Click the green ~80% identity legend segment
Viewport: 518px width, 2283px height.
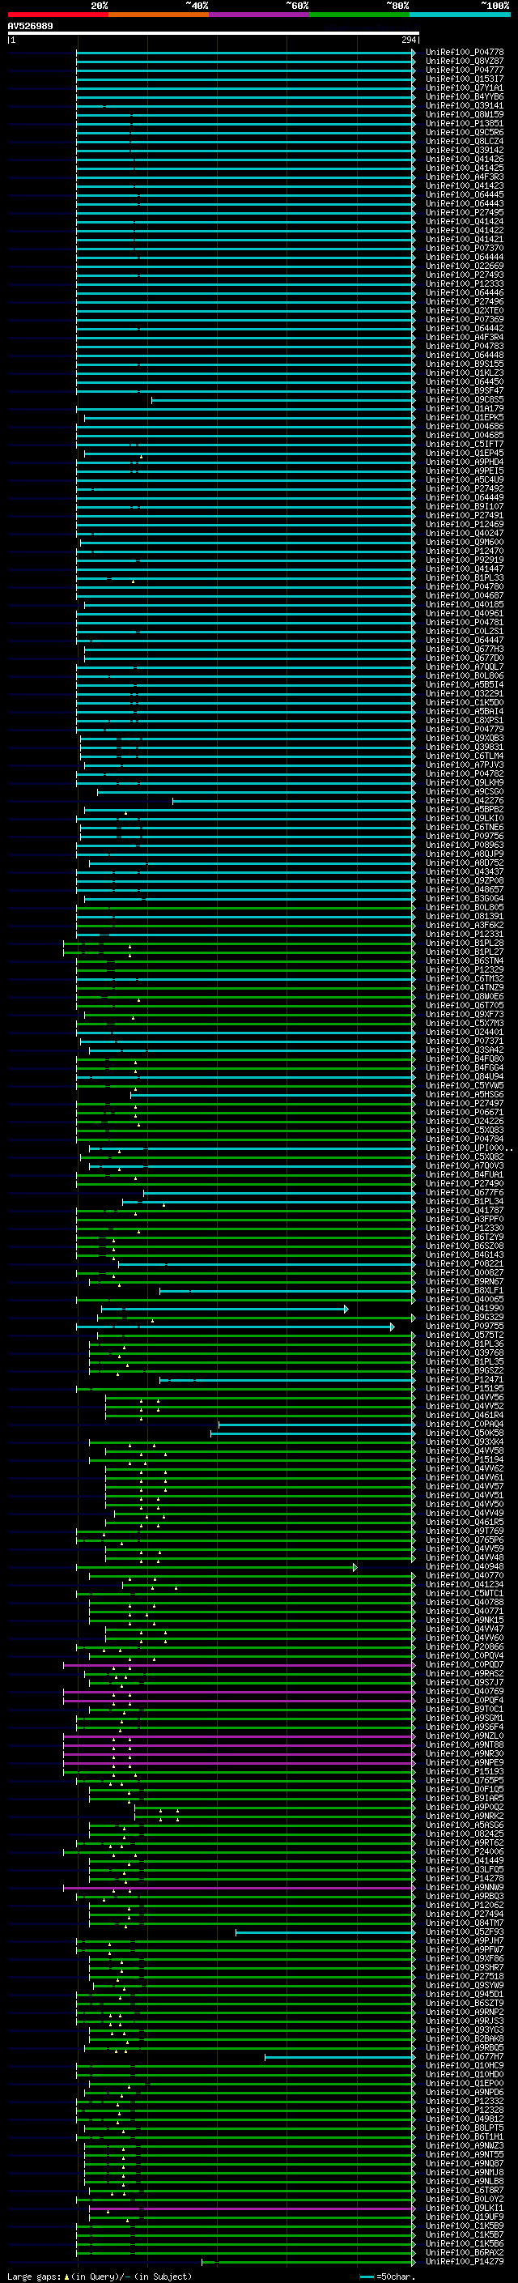(x=359, y=15)
